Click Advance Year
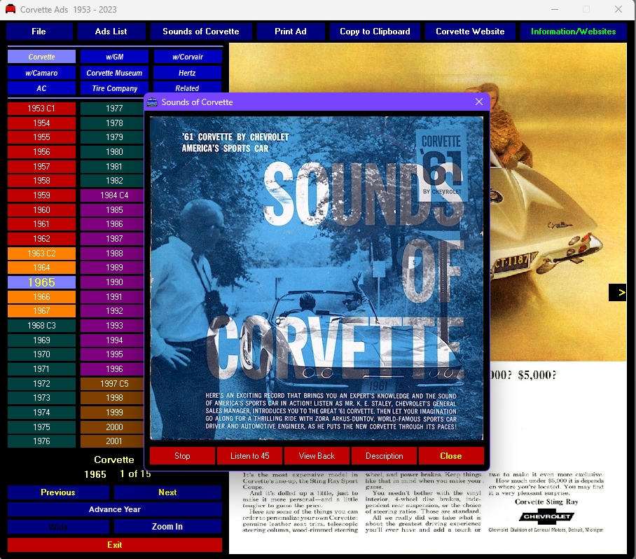This screenshot has width=636, height=559. pos(115,509)
